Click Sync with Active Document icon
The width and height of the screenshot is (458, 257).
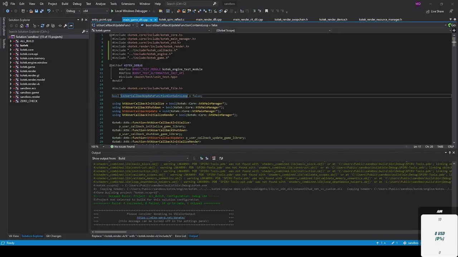coord(42,26)
